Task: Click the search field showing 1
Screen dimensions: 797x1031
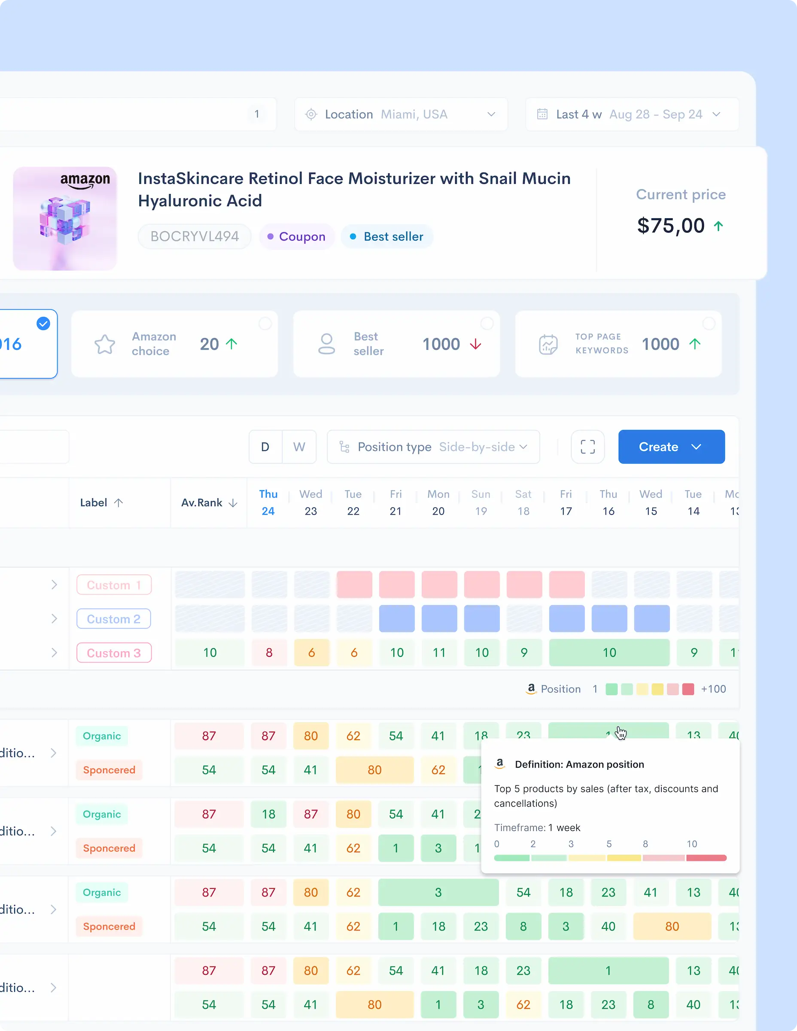Action: pyautogui.click(x=138, y=114)
